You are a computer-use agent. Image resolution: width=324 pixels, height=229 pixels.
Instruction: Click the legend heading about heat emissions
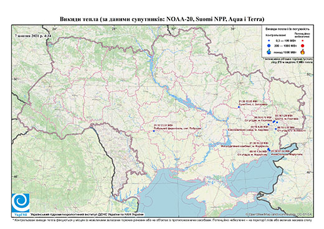click(x=288, y=29)
